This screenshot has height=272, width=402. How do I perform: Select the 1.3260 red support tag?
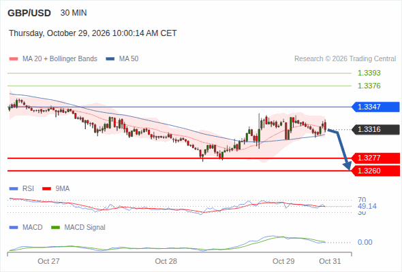[375, 171]
